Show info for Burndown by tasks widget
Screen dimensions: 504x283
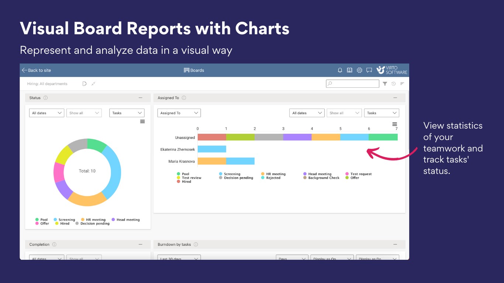[x=196, y=244]
